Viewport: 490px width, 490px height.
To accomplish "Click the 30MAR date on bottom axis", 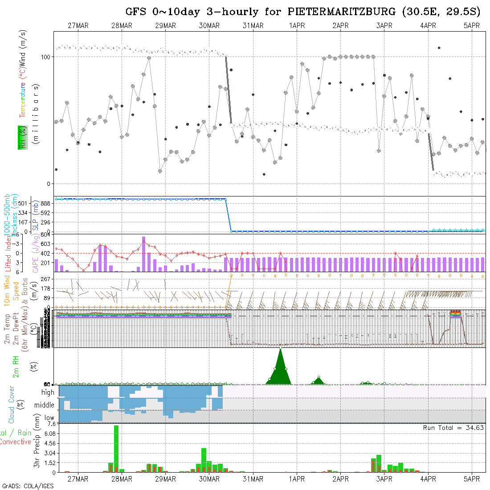I will tap(209, 479).
